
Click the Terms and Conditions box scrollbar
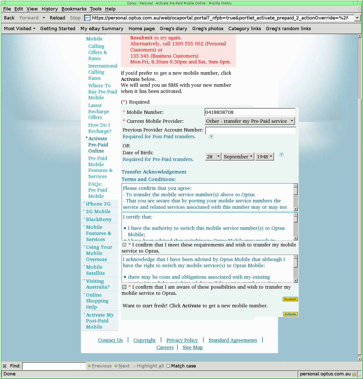tap(295, 197)
